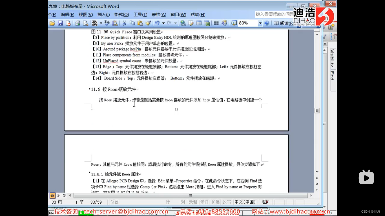Open Word Help question-mark icon
Viewport: 385px width, 216px height.
267,23
